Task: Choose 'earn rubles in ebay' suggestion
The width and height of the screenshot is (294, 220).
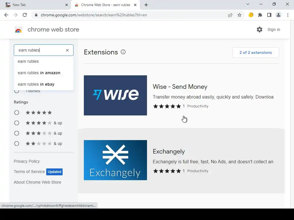Action: [x=44, y=84]
